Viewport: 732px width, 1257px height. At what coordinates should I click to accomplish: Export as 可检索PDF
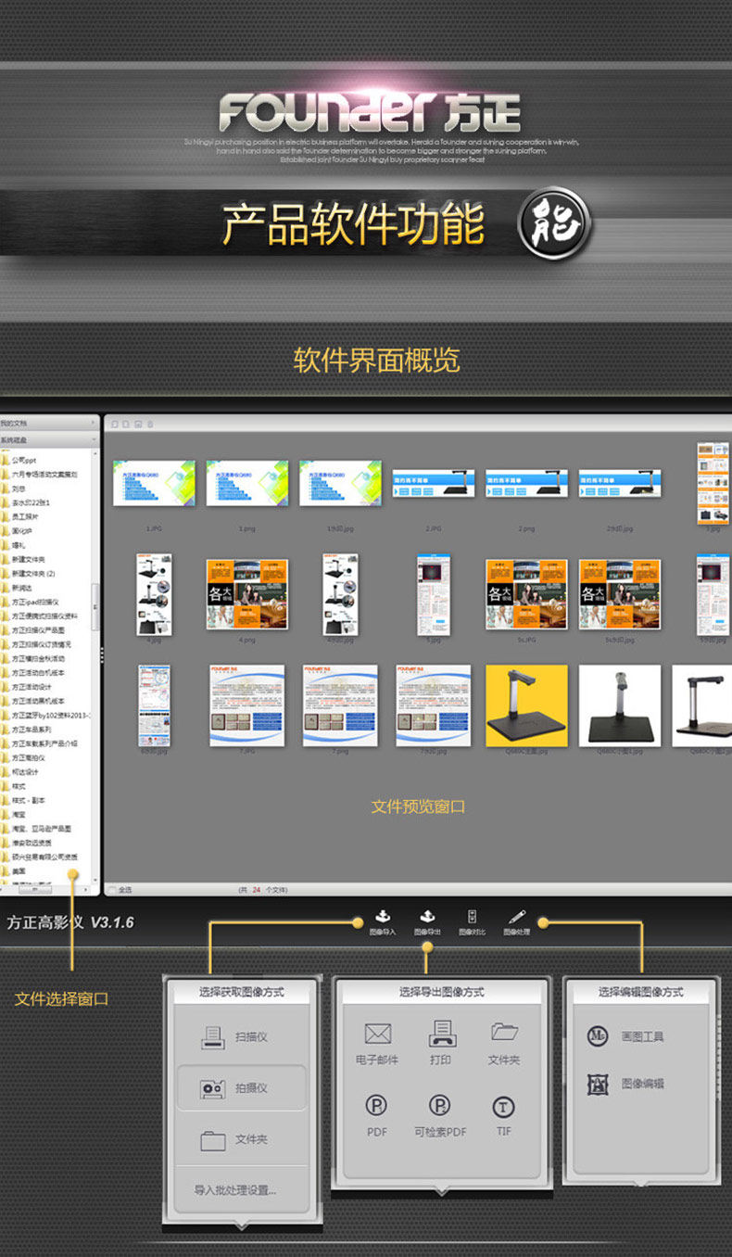tap(441, 1116)
